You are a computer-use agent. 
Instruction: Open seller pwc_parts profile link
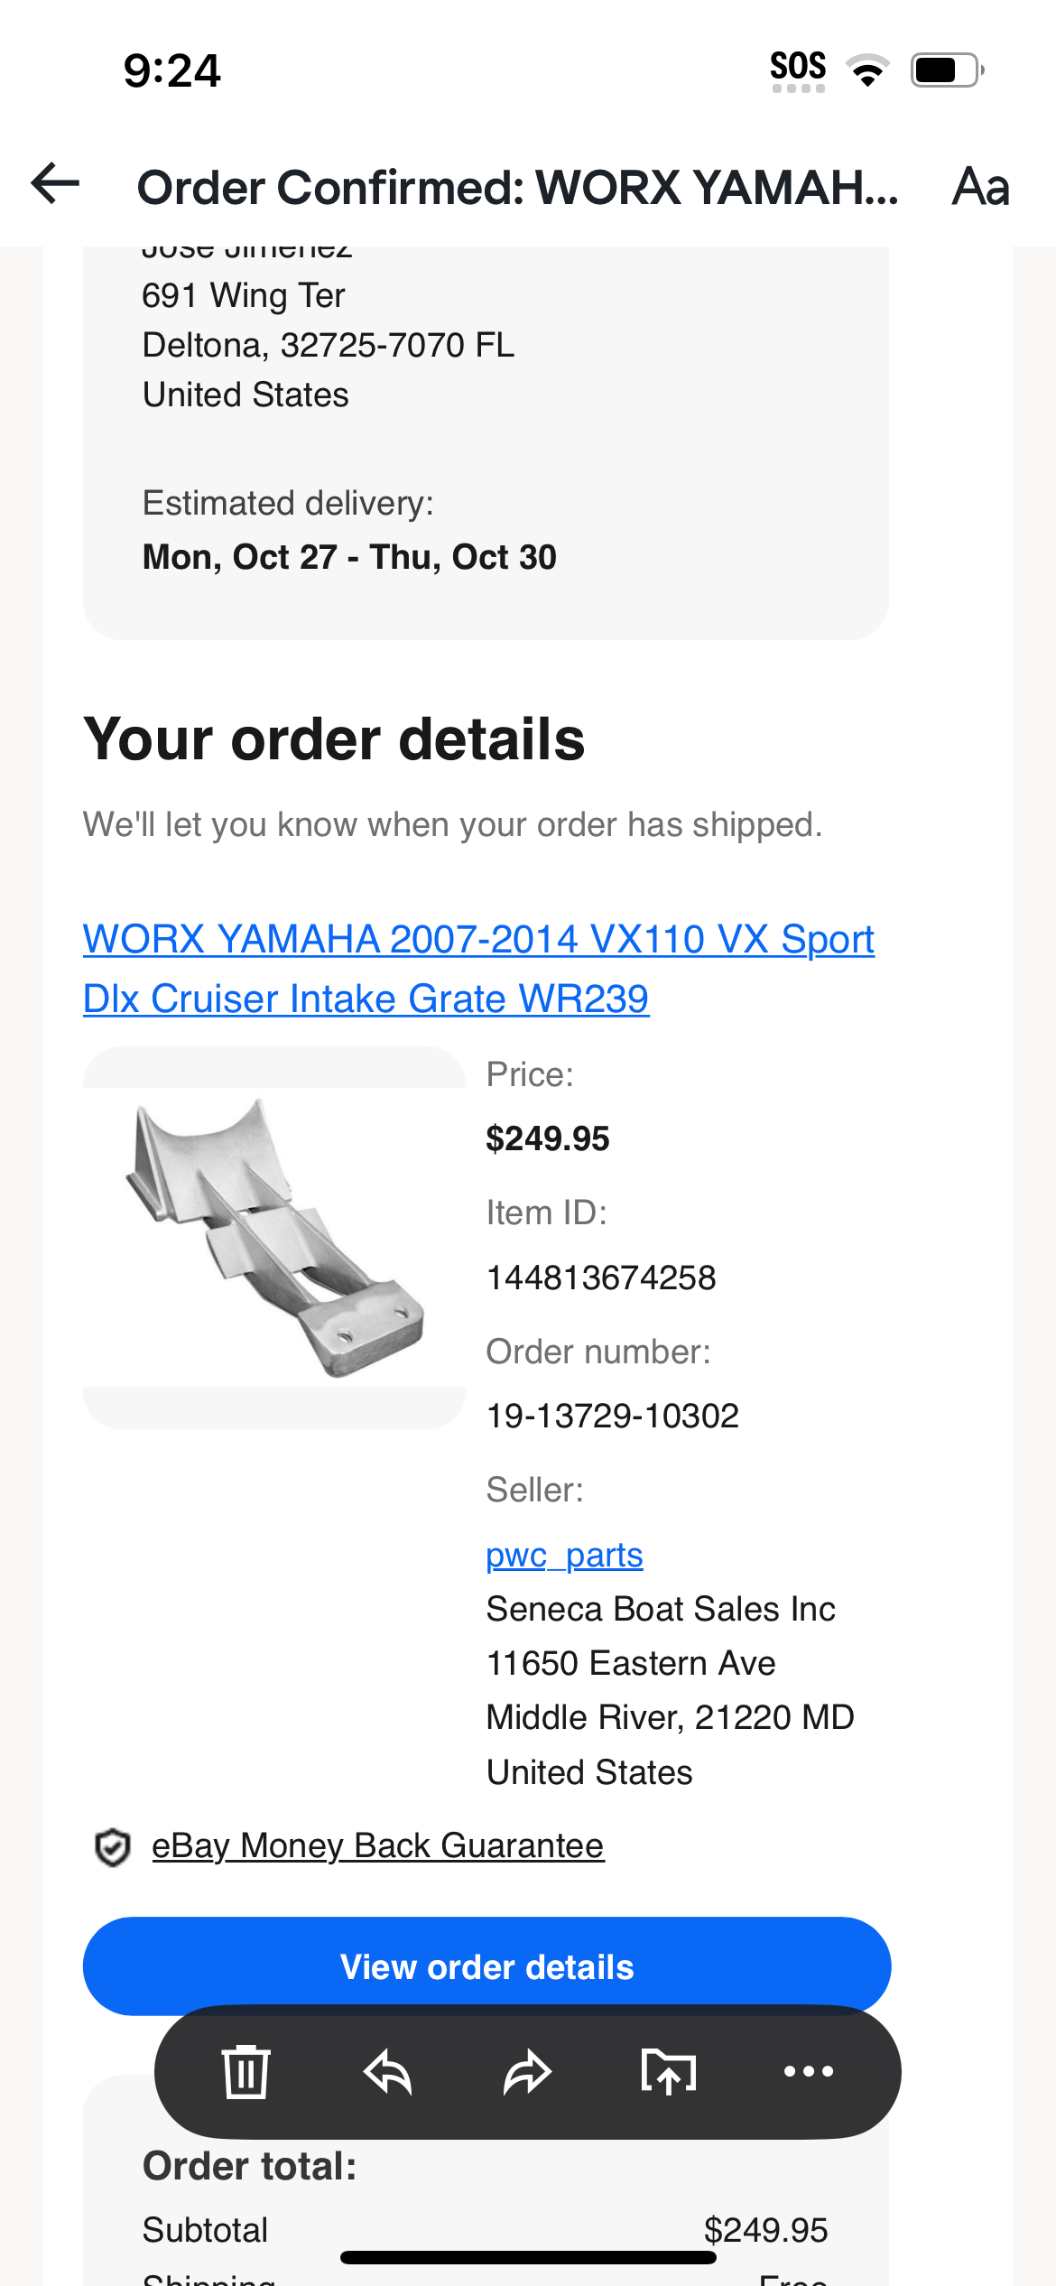point(564,1555)
